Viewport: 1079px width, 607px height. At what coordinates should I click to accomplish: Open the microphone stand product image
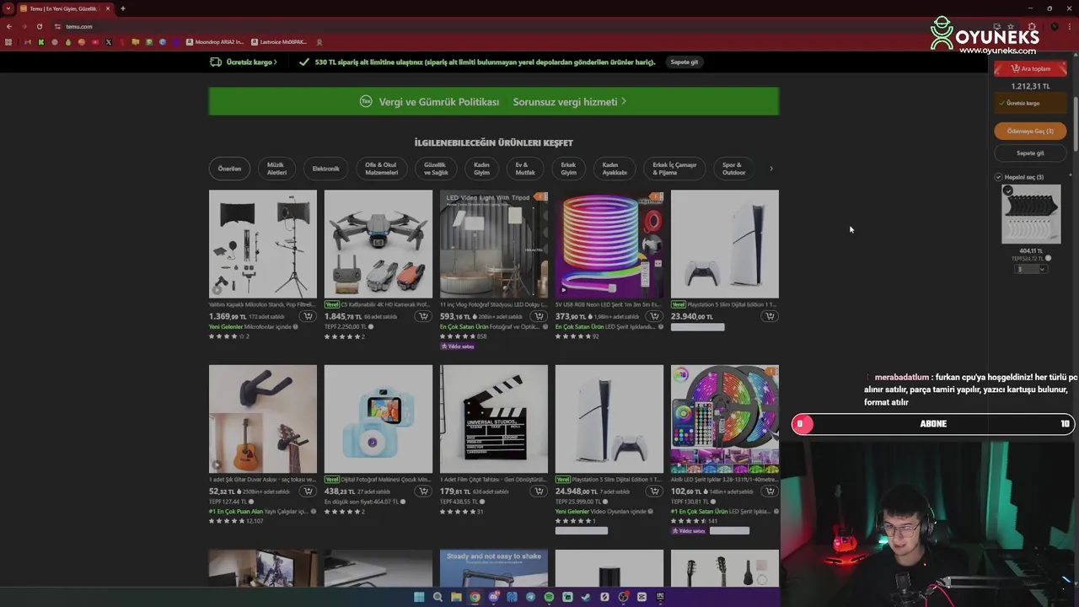pyautogui.click(x=263, y=244)
